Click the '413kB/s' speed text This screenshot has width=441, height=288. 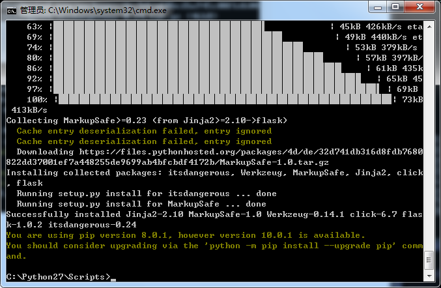click(29, 110)
